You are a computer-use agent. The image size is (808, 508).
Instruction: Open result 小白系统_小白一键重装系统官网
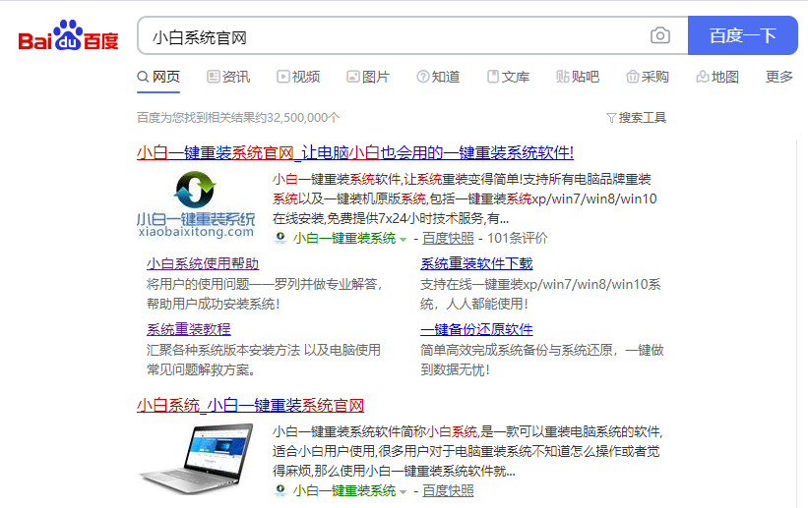[x=250, y=405]
